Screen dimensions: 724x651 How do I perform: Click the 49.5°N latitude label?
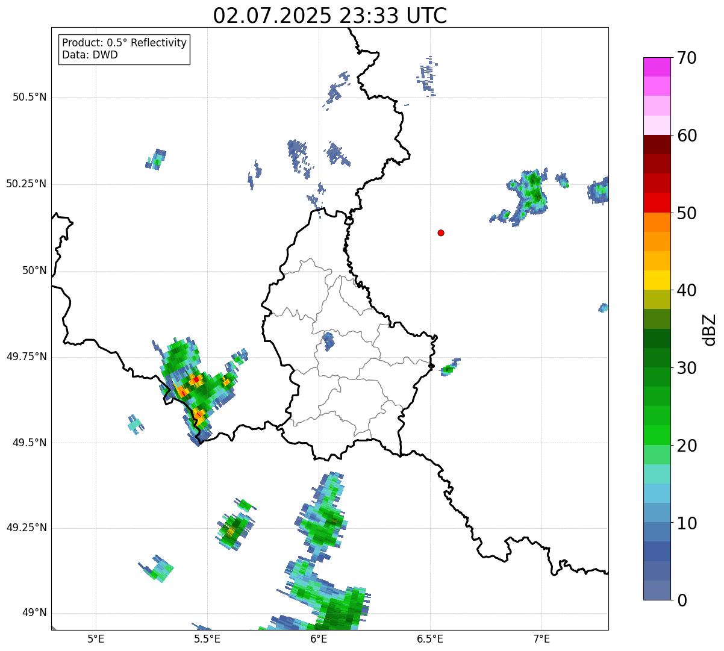(x=30, y=443)
